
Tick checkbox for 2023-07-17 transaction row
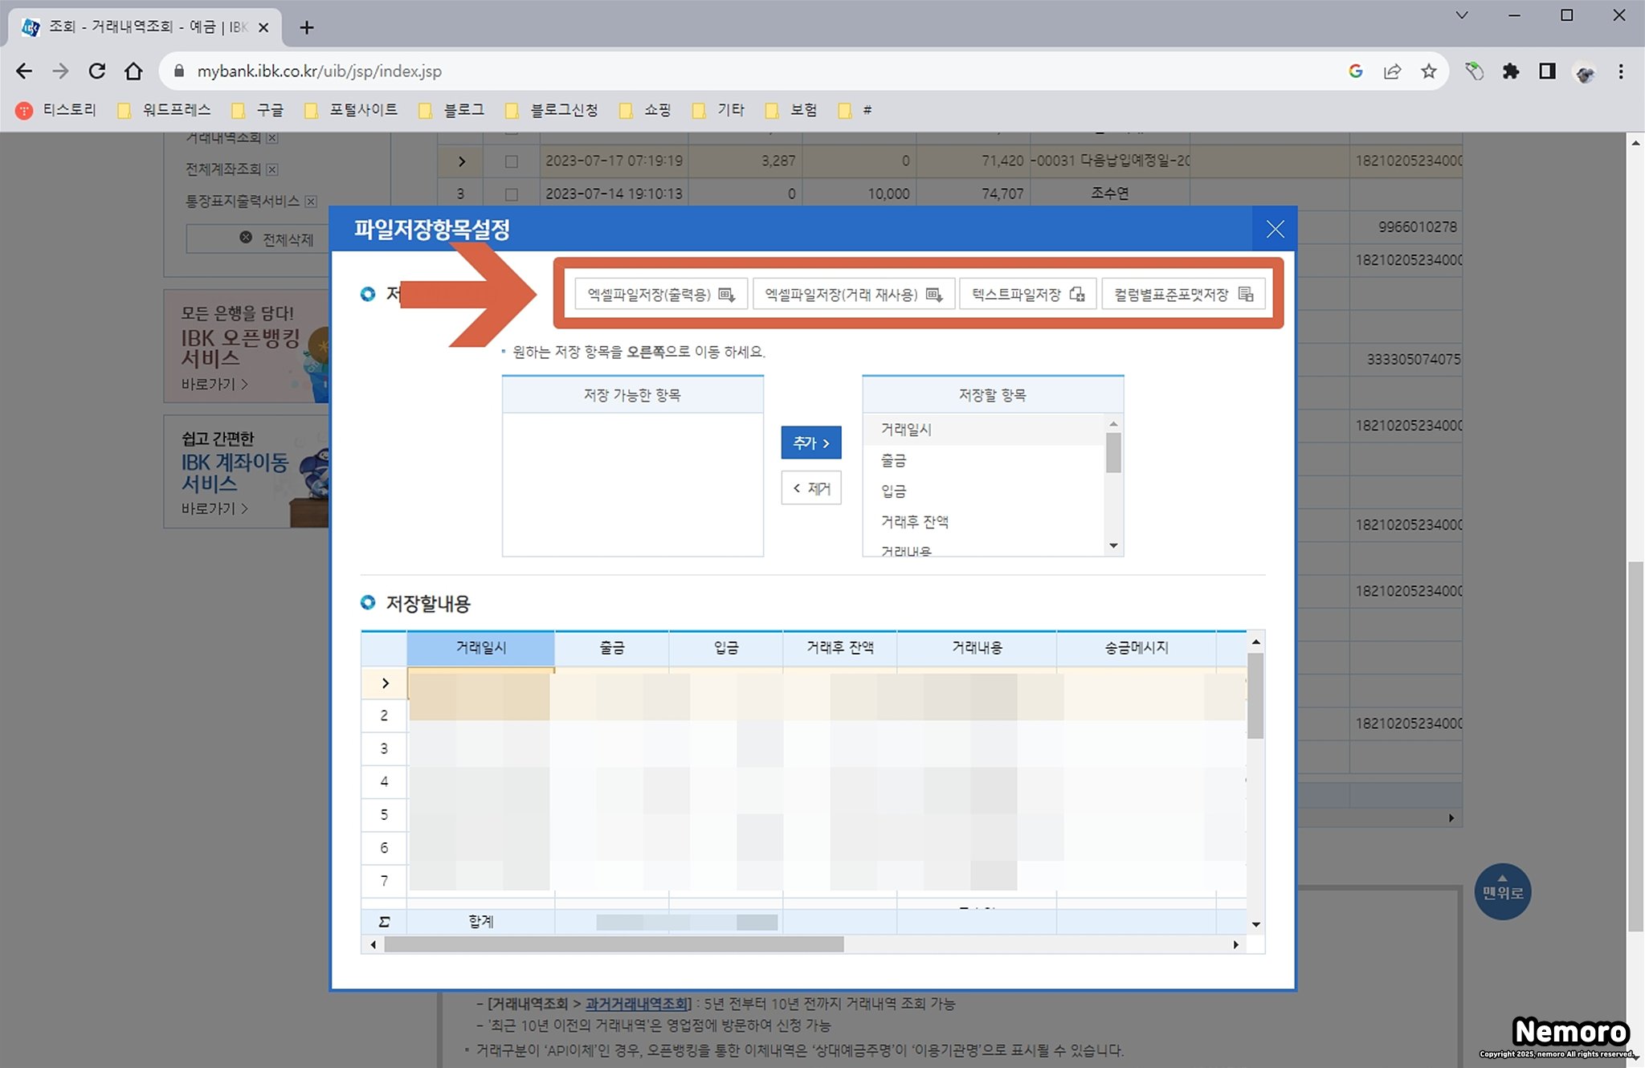click(512, 161)
